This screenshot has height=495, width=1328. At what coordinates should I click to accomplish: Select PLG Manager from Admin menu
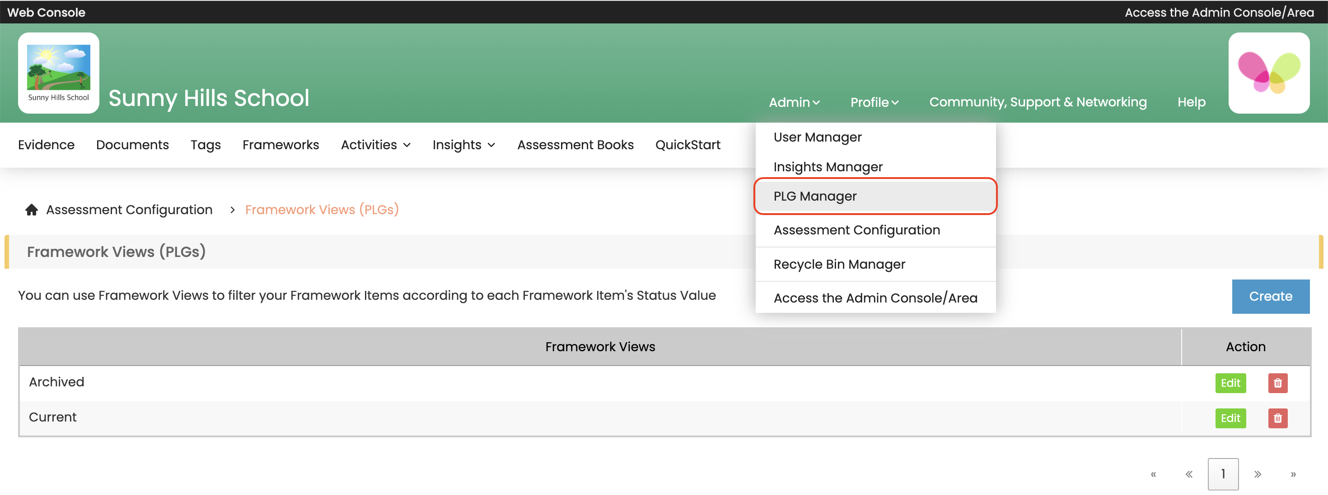(814, 196)
